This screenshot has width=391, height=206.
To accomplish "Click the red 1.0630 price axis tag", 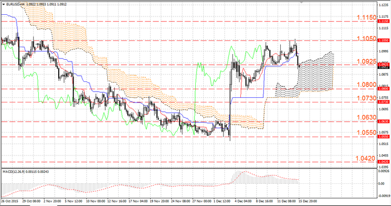I will click(383, 121).
